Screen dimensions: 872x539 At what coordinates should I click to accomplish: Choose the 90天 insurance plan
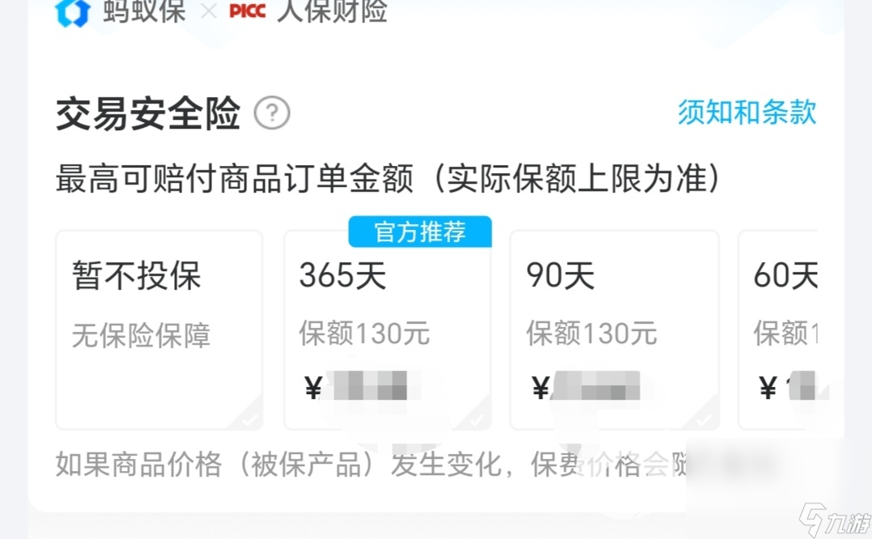click(615, 330)
